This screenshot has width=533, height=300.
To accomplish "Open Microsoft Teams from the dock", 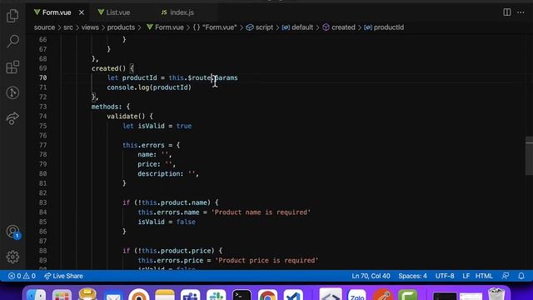I will point(191,294).
